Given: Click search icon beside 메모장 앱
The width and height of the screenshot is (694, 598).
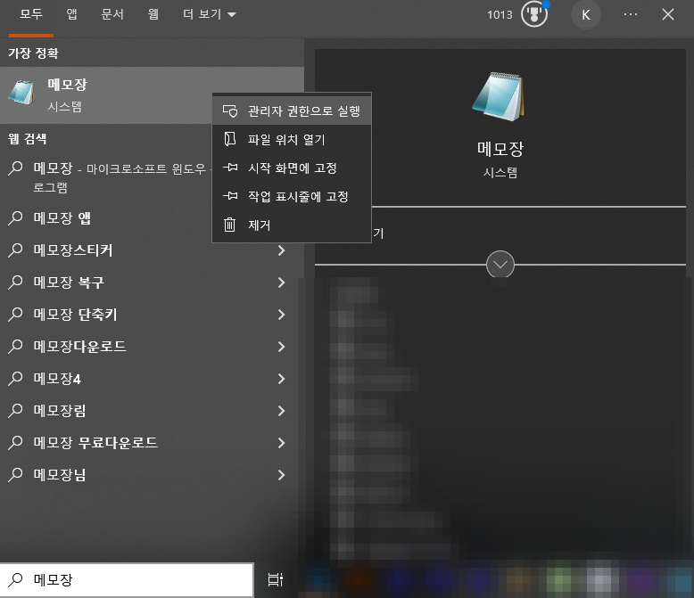Looking at the screenshot, I should click(x=15, y=217).
